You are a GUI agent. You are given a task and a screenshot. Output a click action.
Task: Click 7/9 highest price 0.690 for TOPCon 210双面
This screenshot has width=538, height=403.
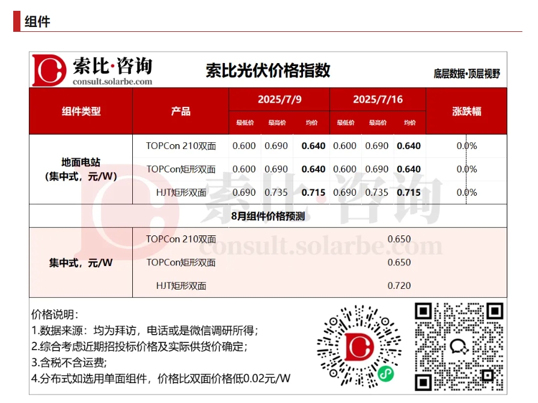[x=276, y=146]
